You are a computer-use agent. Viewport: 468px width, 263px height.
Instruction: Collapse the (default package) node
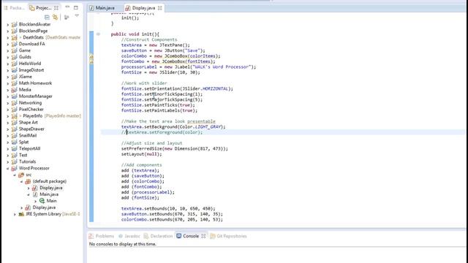21,182
